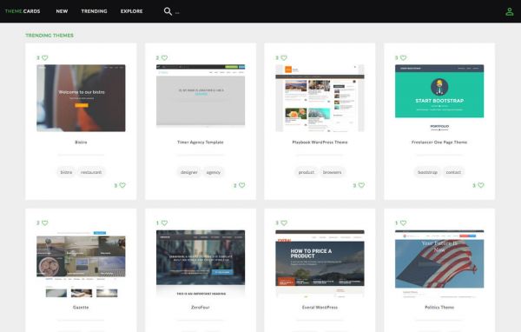
Task: Go to the TRENDING page
Action: tap(95, 11)
